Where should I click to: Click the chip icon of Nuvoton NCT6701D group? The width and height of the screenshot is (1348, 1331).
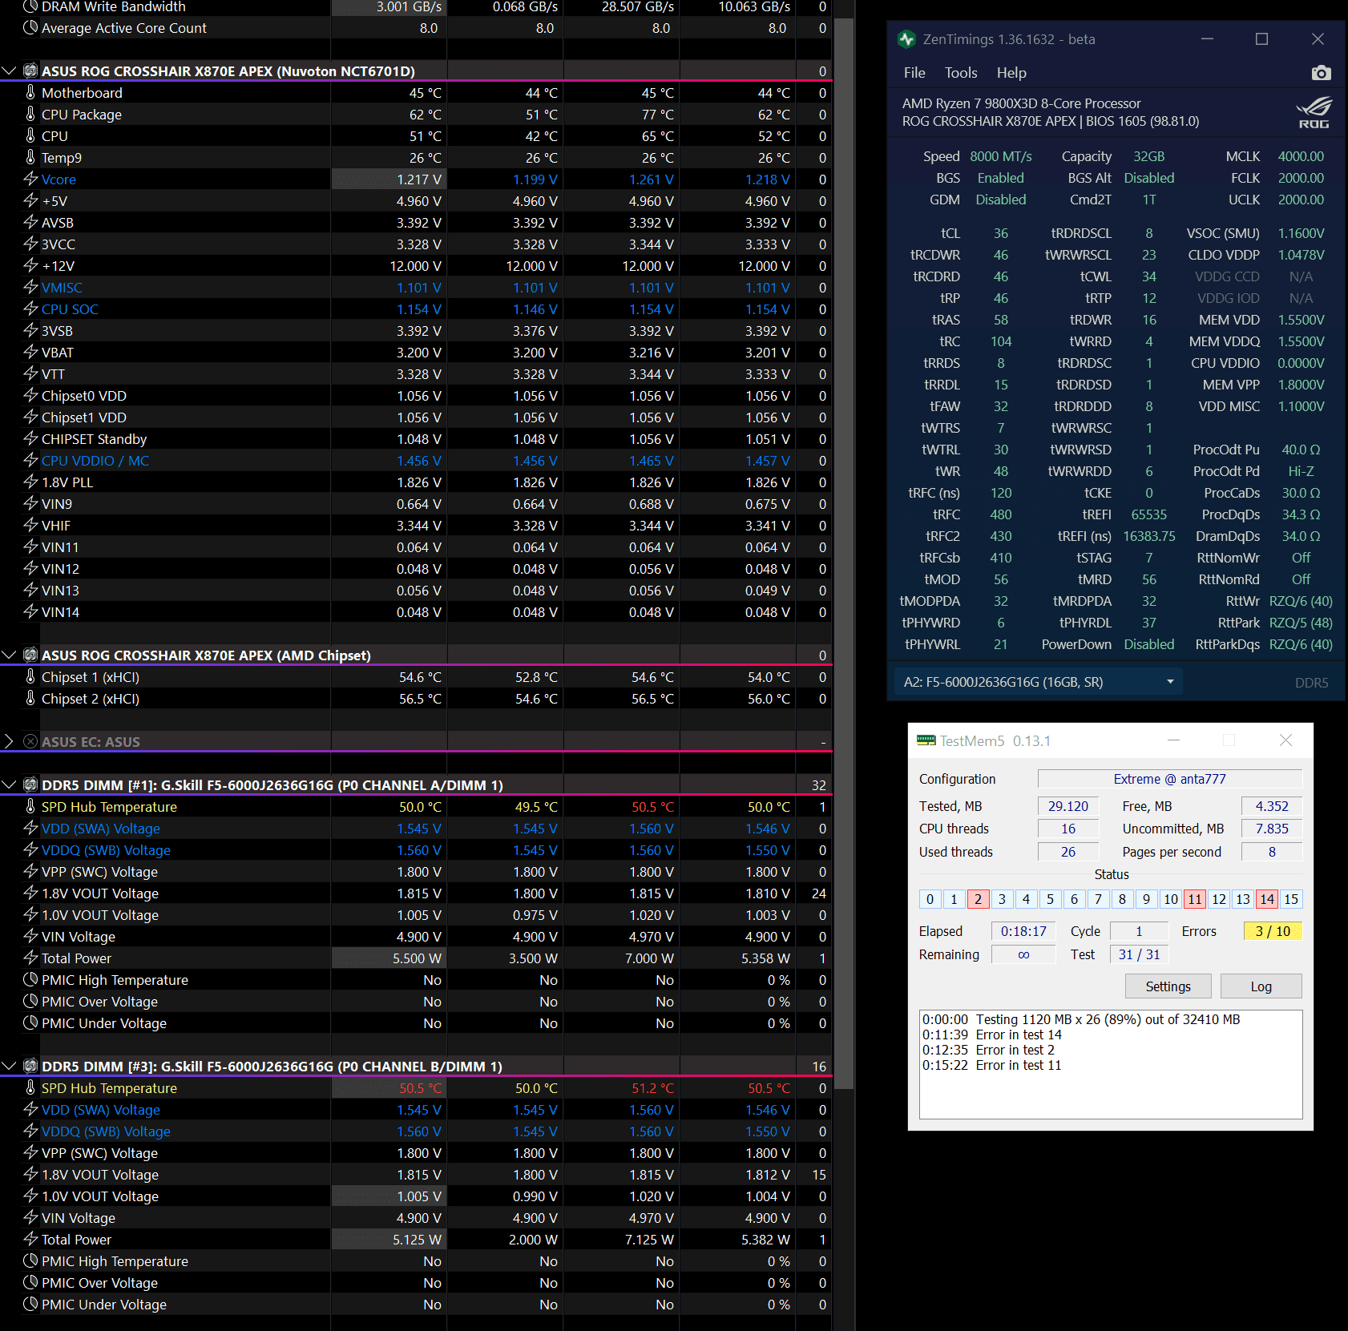tap(30, 71)
